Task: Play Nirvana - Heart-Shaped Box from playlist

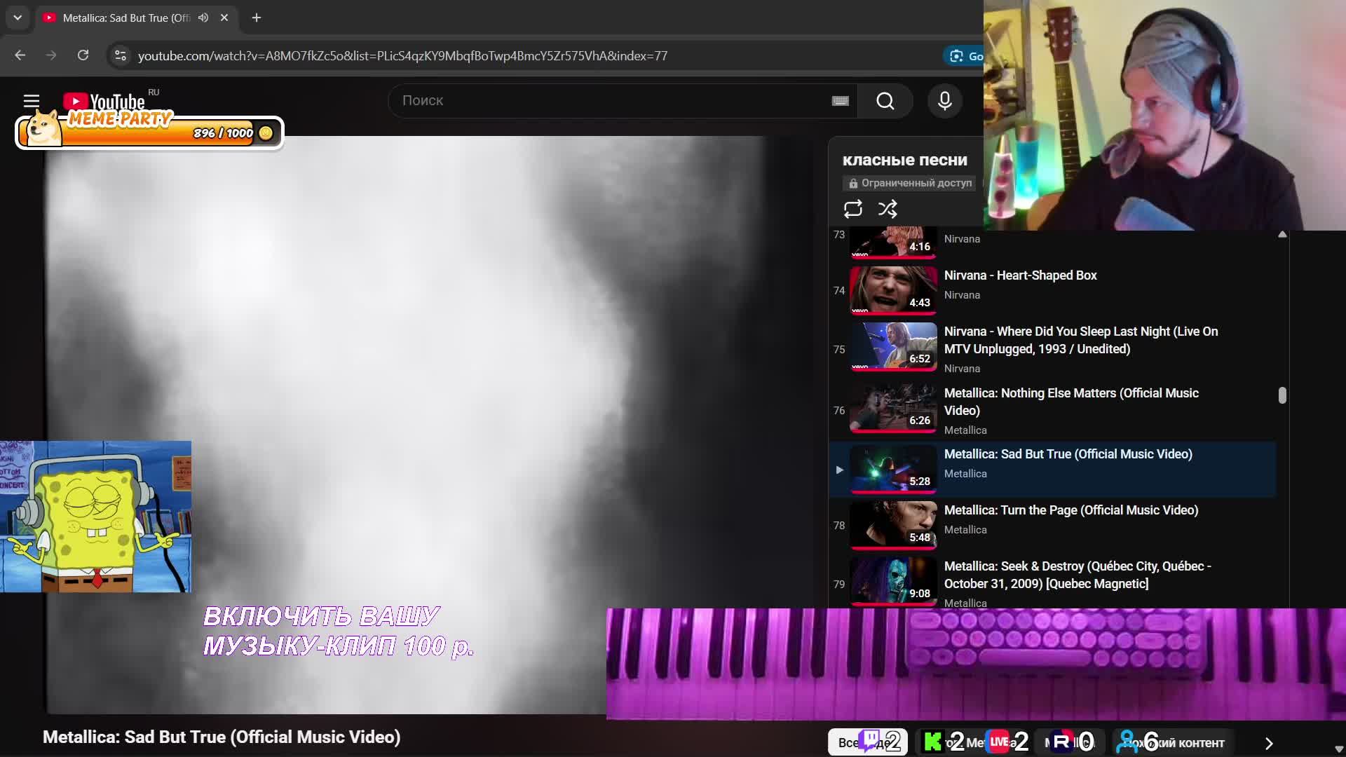Action: coord(1020,275)
